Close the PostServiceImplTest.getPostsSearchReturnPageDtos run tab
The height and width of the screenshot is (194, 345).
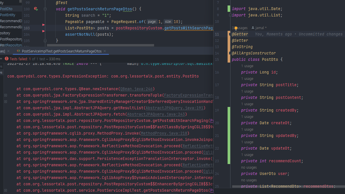coord(105,51)
